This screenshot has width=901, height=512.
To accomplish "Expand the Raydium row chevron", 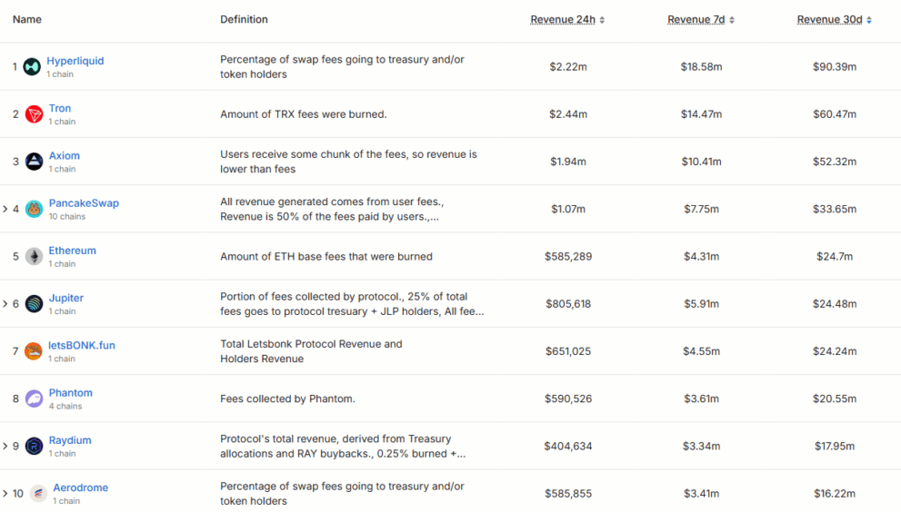I will 5,446.
